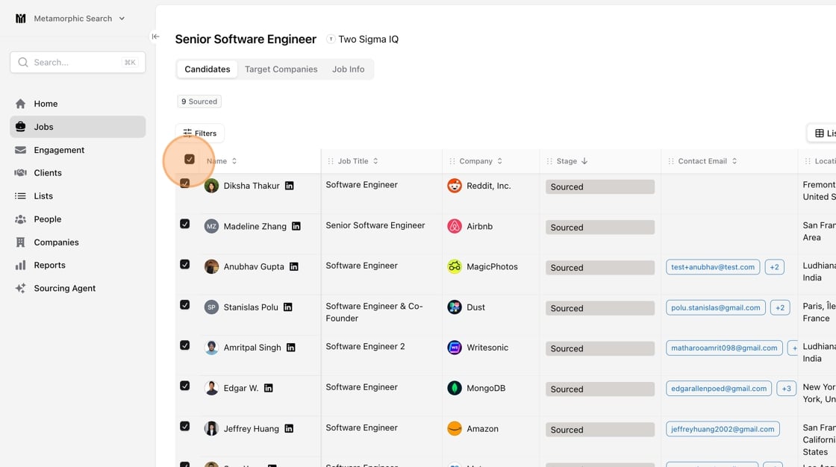Click the Amazon company logo
Viewport: 836px width, 467px height.
click(x=455, y=429)
